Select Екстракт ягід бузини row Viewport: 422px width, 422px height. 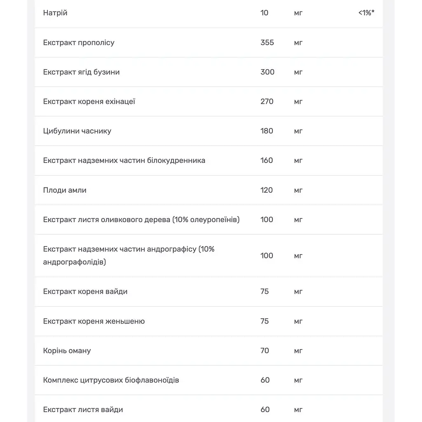click(x=209, y=72)
